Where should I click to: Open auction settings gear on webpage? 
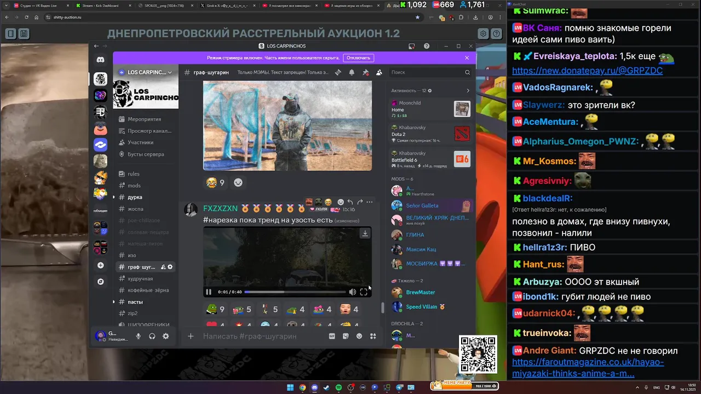pyautogui.click(x=484, y=33)
